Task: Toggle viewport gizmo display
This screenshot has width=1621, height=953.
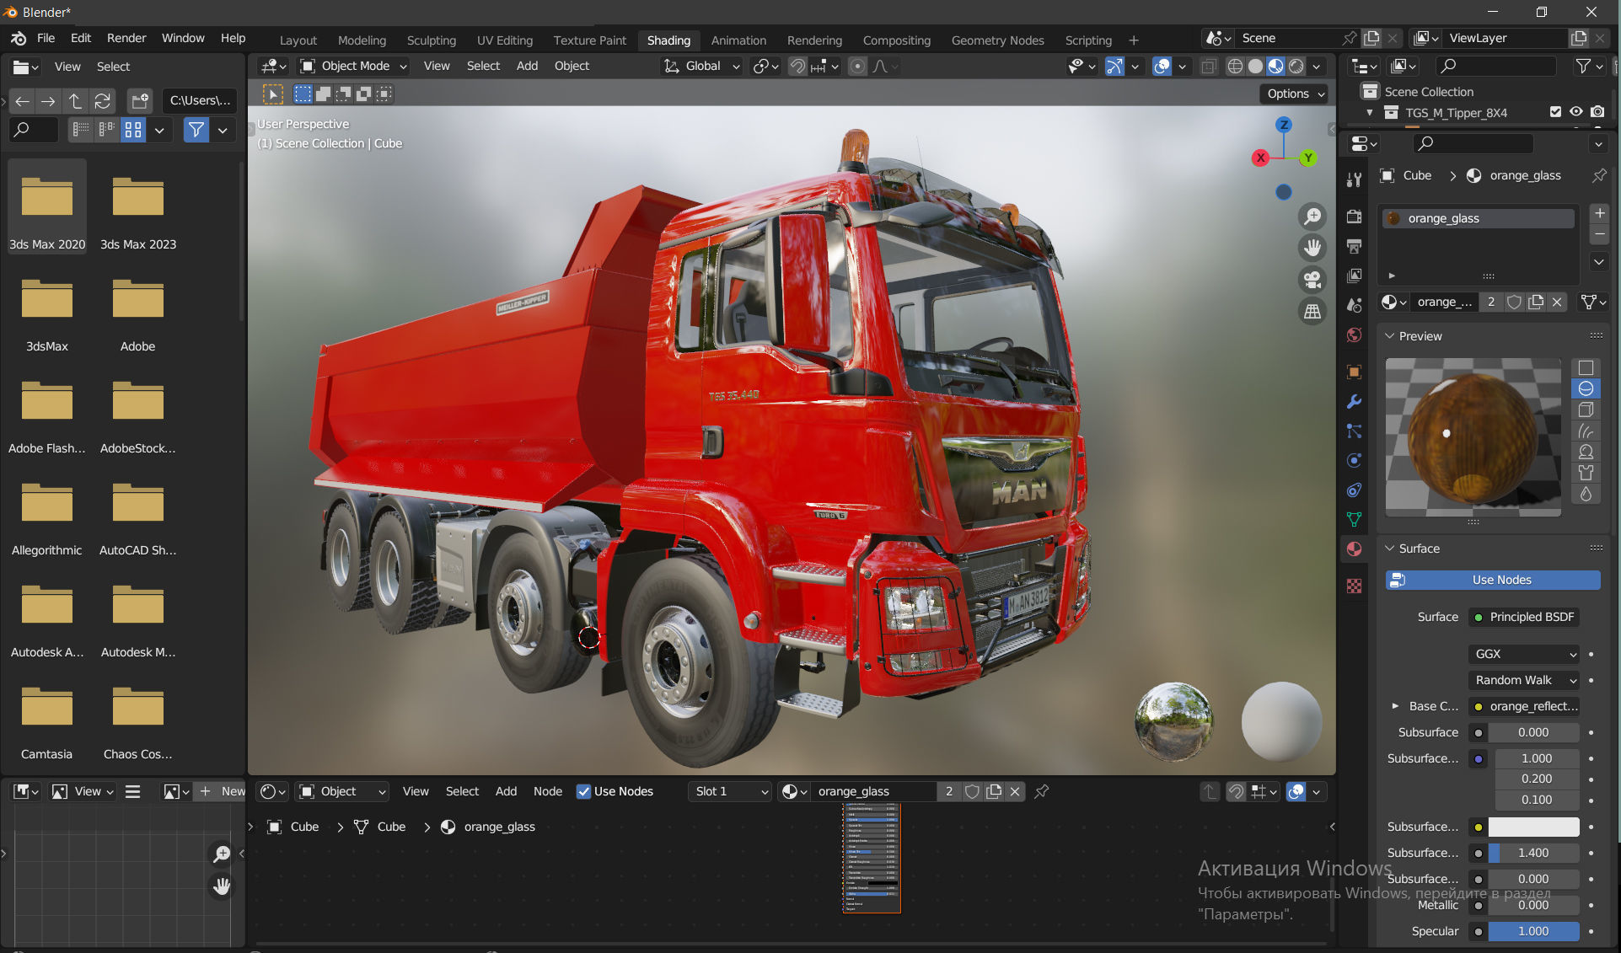Action: [1114, 67]
